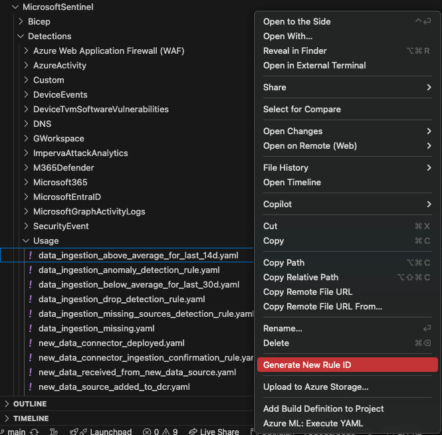
Task: Collapse the Usage folder
Action: click(26, 241)
